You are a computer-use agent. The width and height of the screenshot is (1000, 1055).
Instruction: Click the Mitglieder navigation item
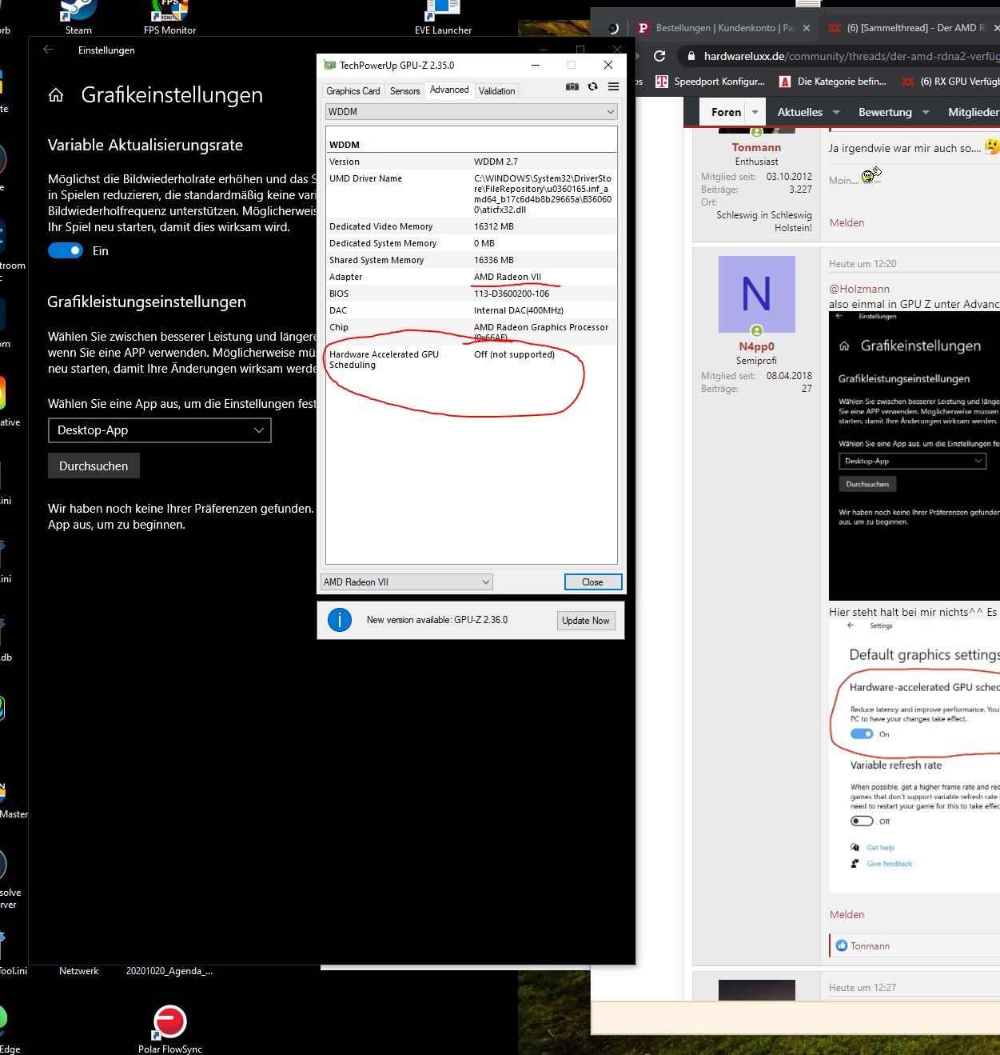974,112
